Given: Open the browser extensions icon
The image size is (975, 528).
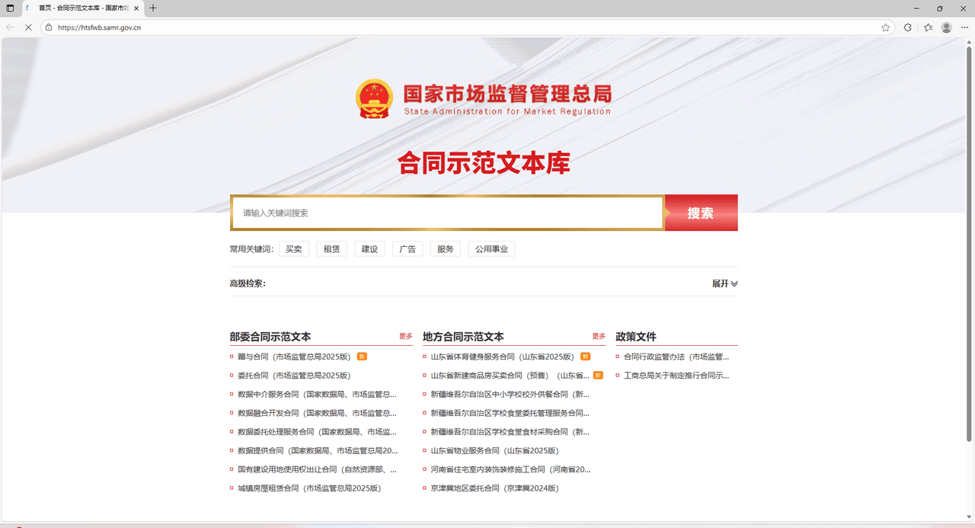Looking at the screenshot, I should pyautogui.click(x=908, y=27).
